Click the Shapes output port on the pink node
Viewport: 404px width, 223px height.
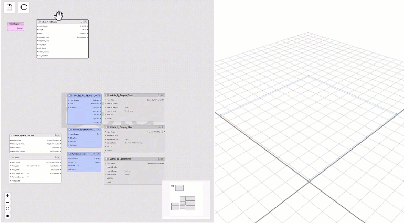coord(23,28)
